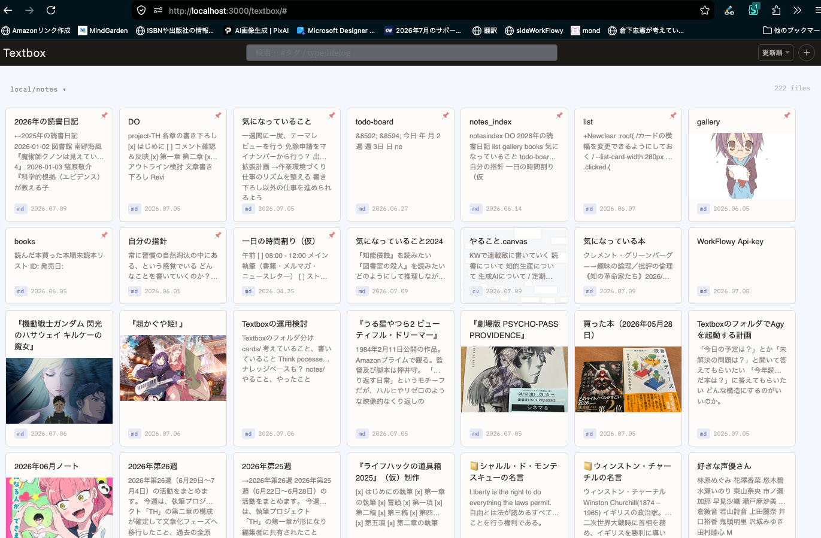Image resolution: width=821 pixels, height=538 pixels.
Task: Open the 『超かぐや姫!』 card image
Action: coord(173,368)
